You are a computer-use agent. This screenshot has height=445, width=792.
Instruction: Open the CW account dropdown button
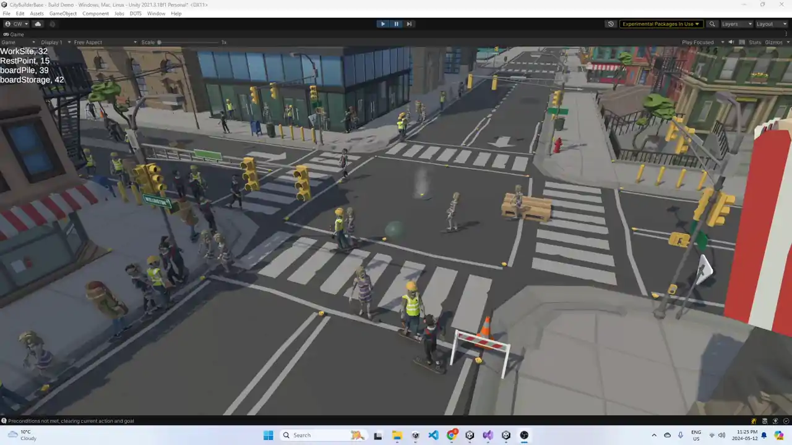pyautogui.click(x=17, y=24)
